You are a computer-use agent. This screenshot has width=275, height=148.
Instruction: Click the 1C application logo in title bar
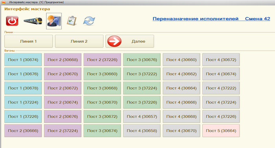4,2
